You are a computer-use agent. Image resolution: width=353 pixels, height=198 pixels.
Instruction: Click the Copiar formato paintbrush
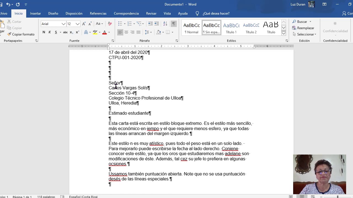[x=21, y=34]
